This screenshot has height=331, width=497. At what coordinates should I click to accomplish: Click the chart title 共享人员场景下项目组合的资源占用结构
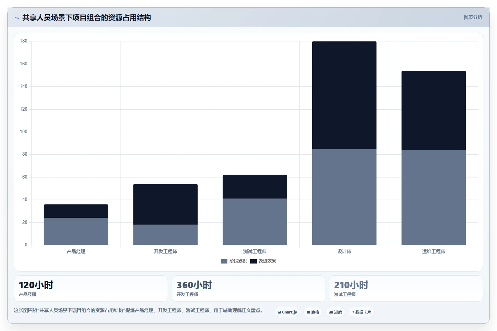87,17
